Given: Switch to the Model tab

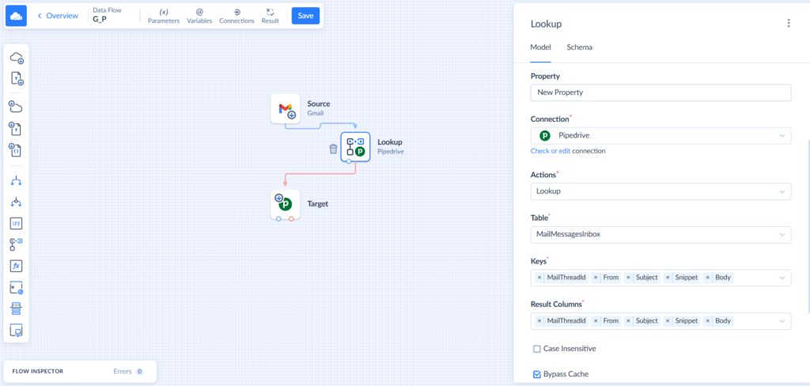Looking at the screenshot, I should [540, 47].
